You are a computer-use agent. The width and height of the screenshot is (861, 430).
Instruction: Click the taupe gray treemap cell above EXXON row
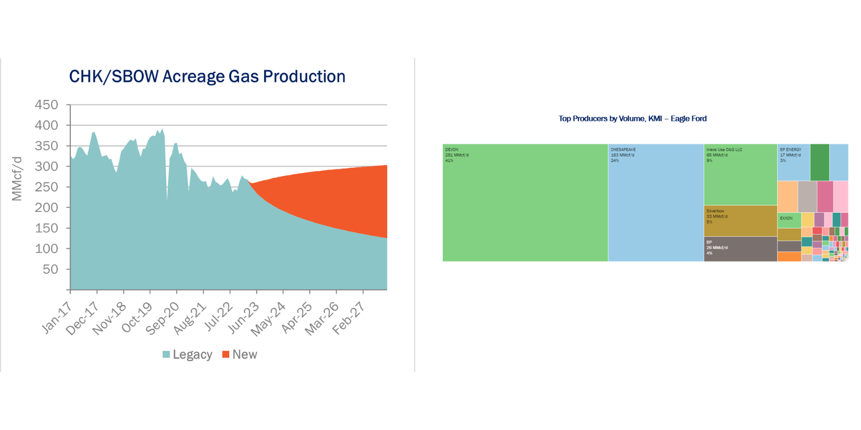pos(807,197)
